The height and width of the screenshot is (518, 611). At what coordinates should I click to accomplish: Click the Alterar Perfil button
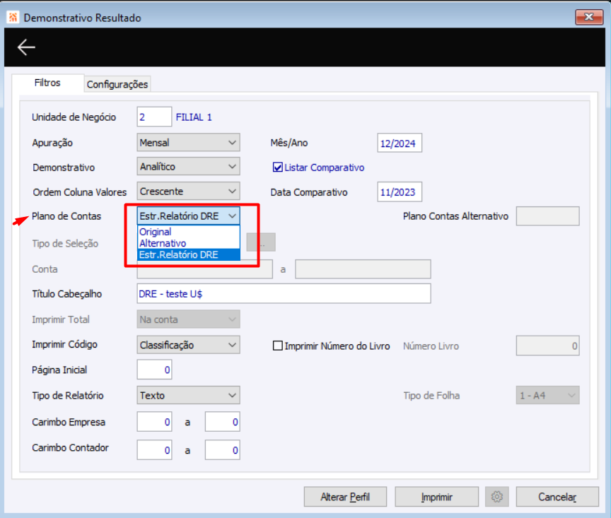pyautogui.click(x=345, y=497)
